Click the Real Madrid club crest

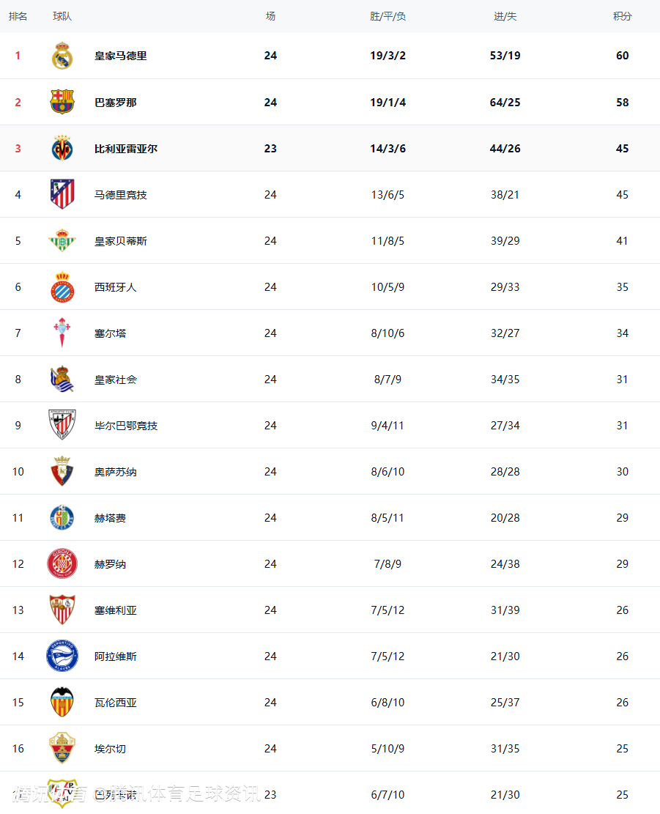tap(62, 56)
